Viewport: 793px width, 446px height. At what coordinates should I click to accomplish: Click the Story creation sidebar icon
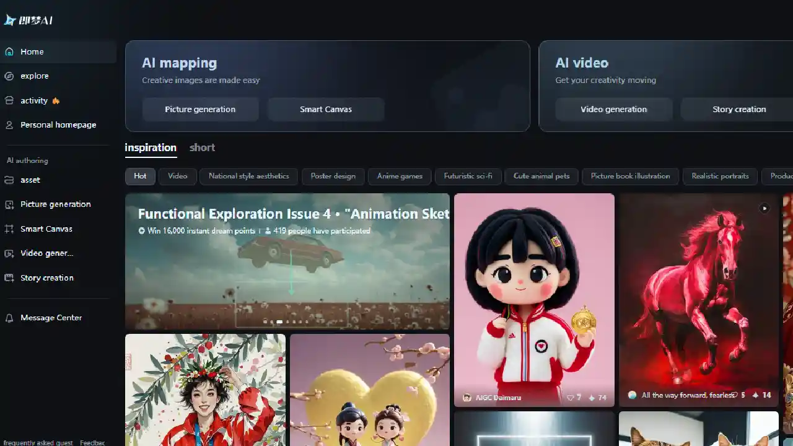[x=9, y=278]
